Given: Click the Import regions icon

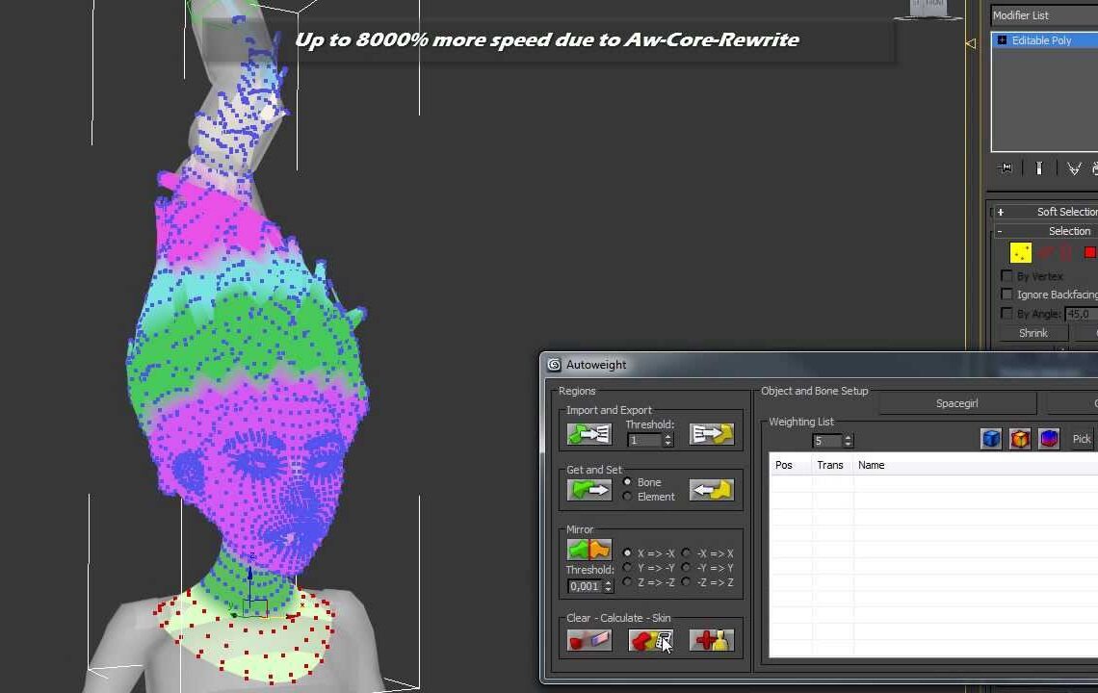Looking at the screenshot, I should [x=588, y=435].
